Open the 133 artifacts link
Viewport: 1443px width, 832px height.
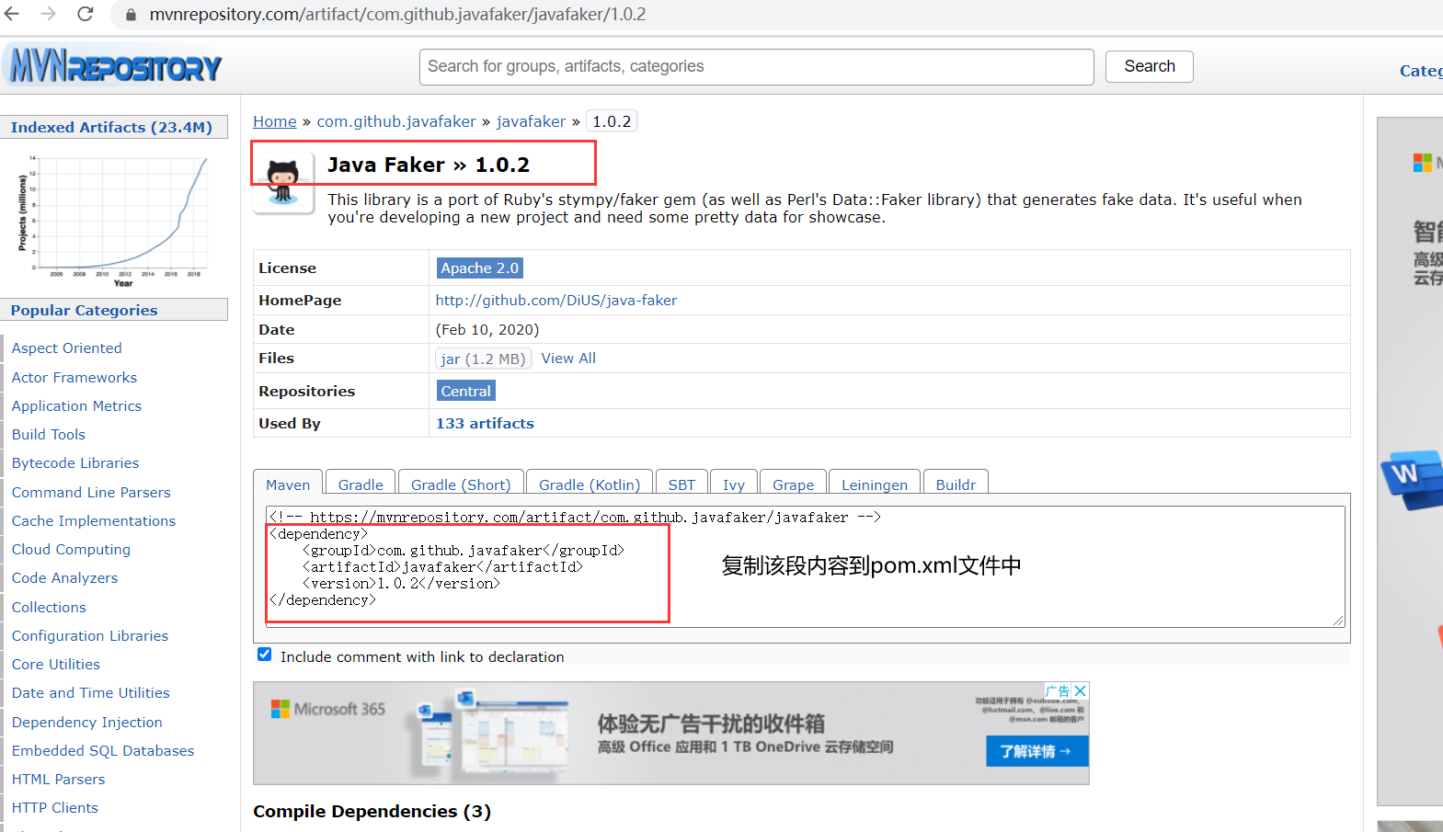[485, 423]
